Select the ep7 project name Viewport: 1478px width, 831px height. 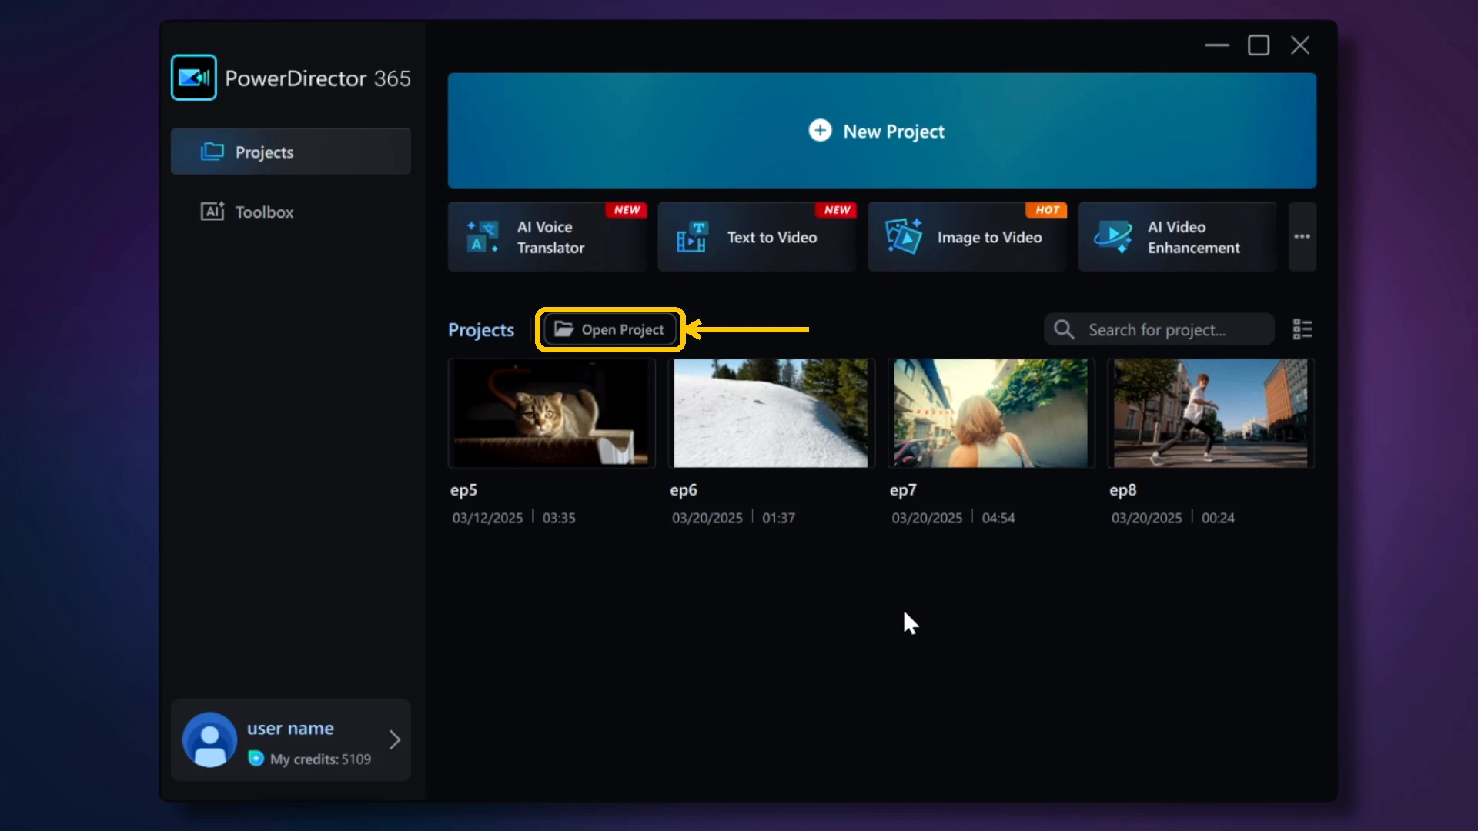click(x=903, y=490)
